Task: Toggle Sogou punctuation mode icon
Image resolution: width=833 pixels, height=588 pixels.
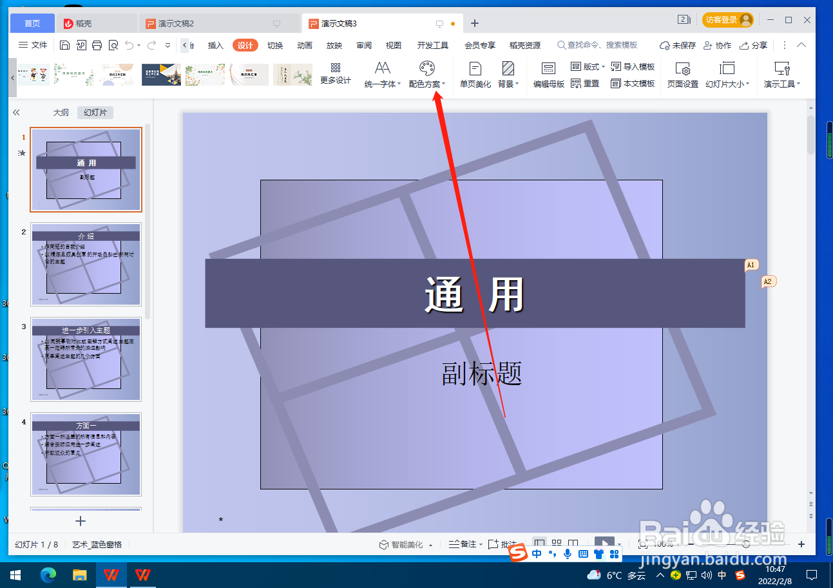Action: 552,554
